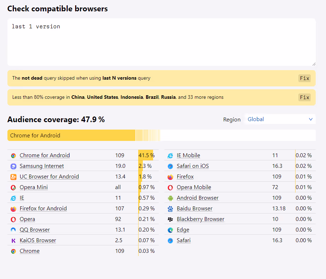Viewport: 326px width, 279px height.
Task: Click the resize handle of the query textarea
Action: pyautogui.click(x=314, y=64)
